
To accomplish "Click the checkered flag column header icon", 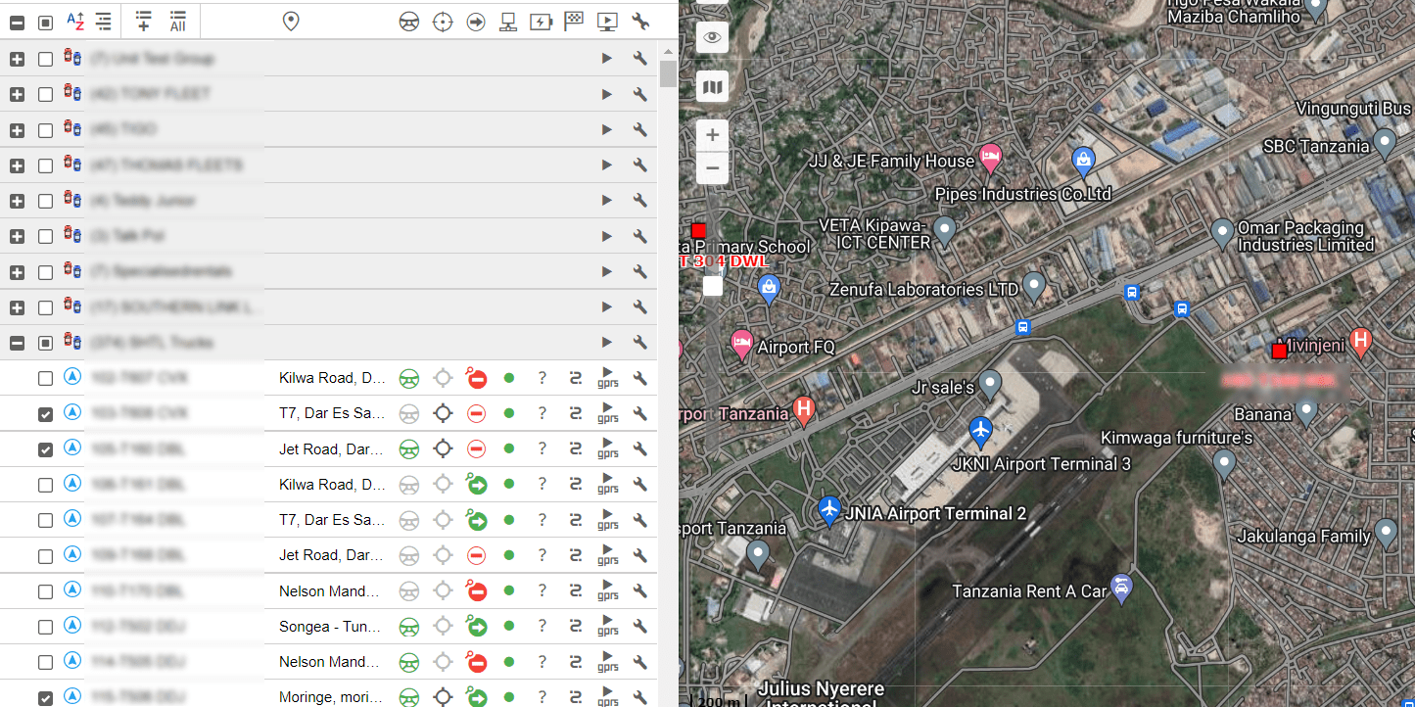I will pos(574,22).
